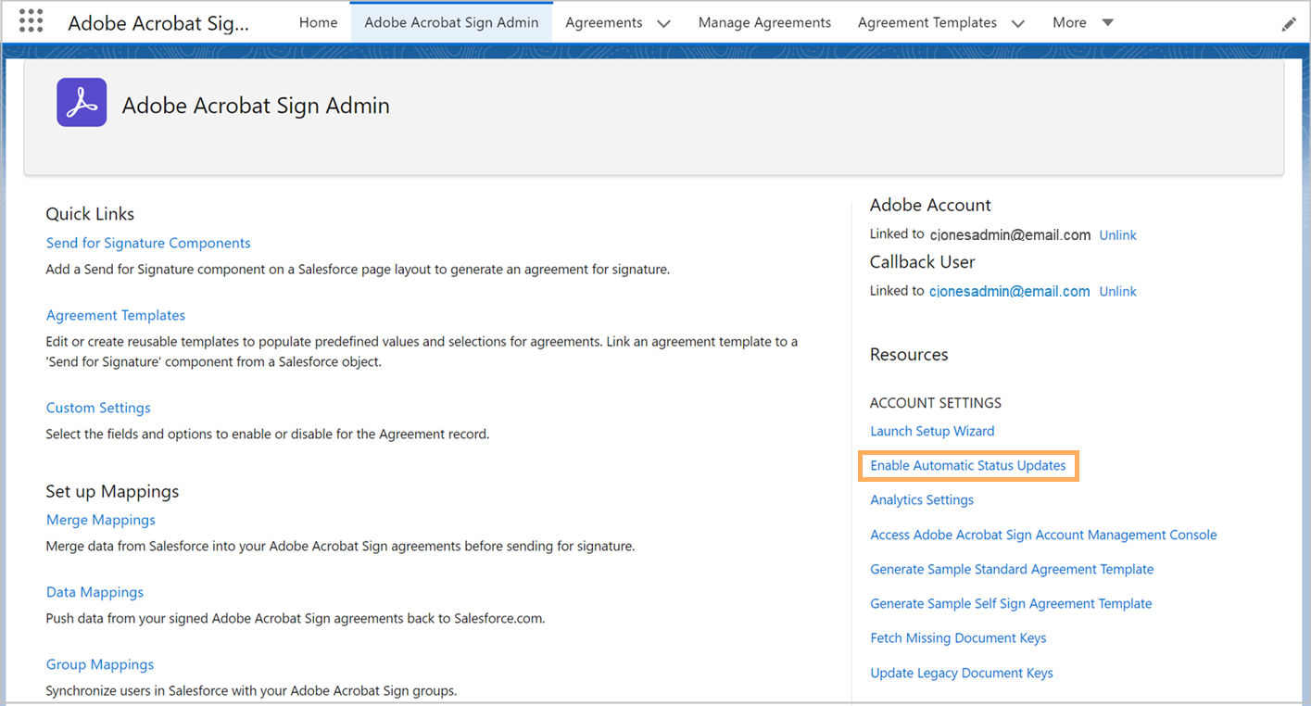Viewport: 1311px width, 706px height.
Task: Click the Adobe Account heading
Action: point(930,205)
